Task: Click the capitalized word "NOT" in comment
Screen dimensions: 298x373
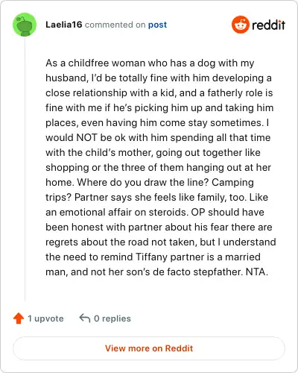Action: coord(86,137)
